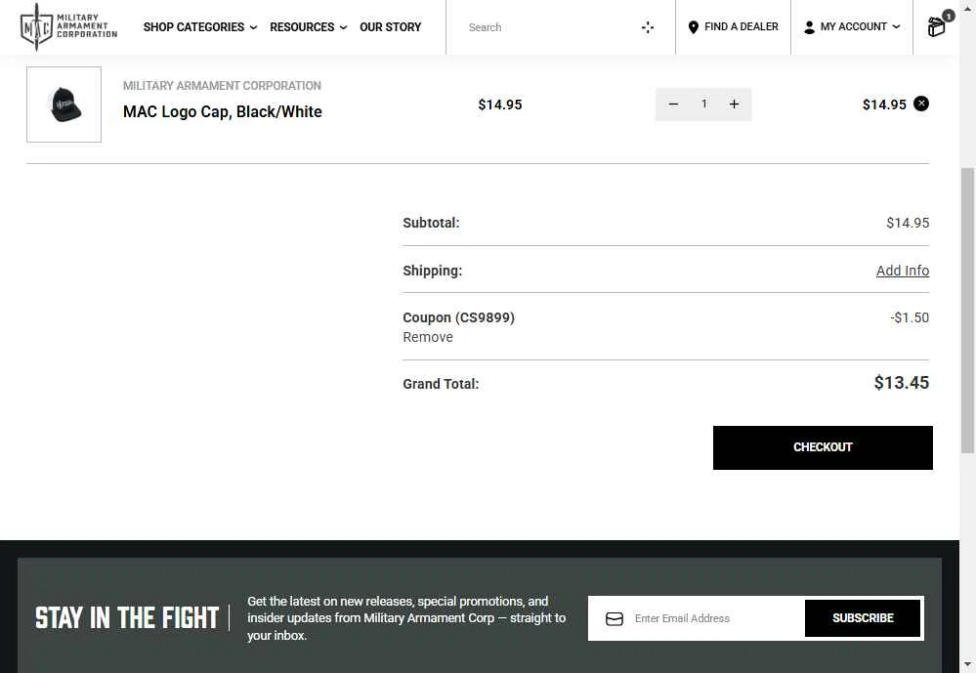This screenshot has width=976, height=673.
Task: Decrease cap quantity with minus button
Action: click(673, 105)
